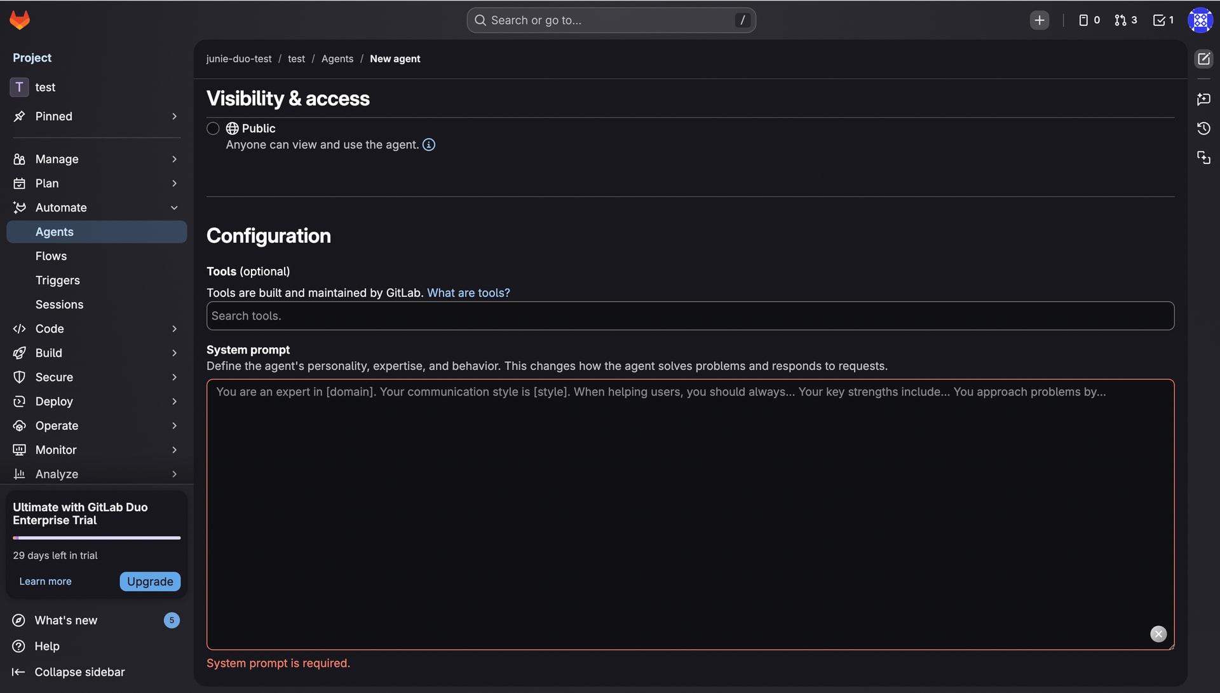Follow the Learn more trial link
The width and height of the screenshot is (1220, 693).
tap(45, 582)
